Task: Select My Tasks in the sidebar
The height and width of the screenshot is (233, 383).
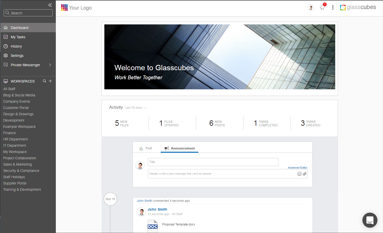Action: click(x=18, y=37)
